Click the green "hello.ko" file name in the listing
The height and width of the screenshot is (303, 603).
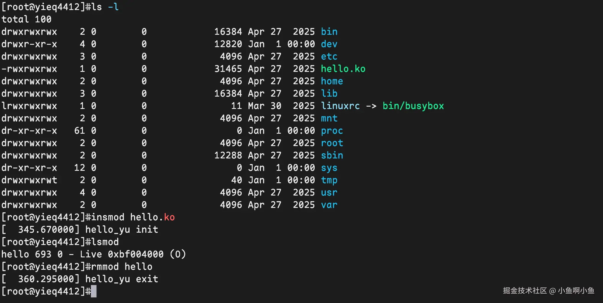click(x=343, y=69)
